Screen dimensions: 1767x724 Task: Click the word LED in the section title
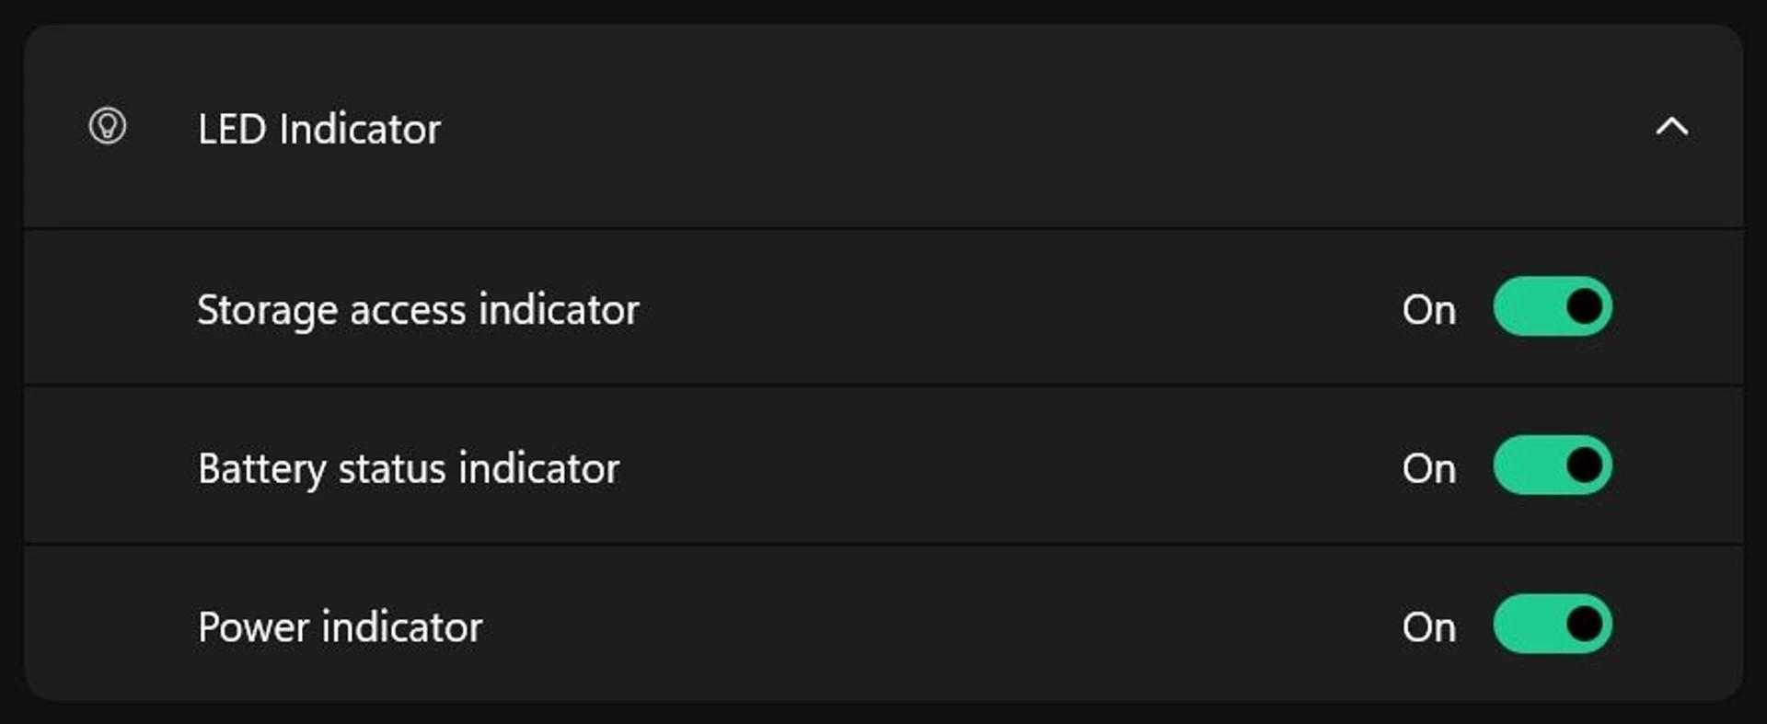[232, 129]
